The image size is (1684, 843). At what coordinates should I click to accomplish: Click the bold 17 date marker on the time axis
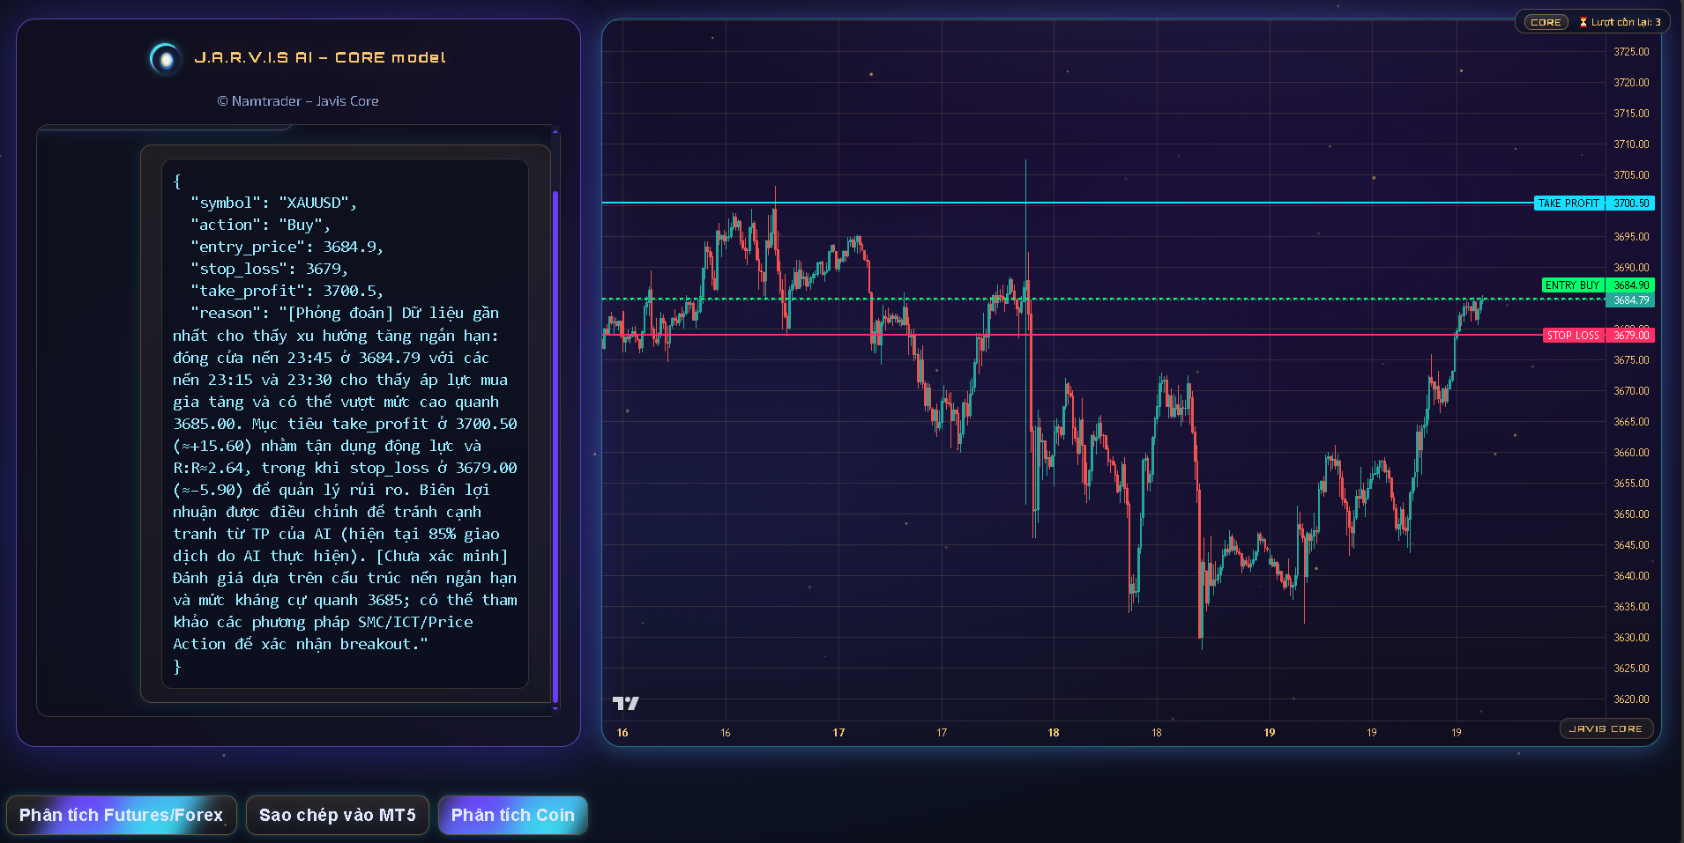click(838, 733)
